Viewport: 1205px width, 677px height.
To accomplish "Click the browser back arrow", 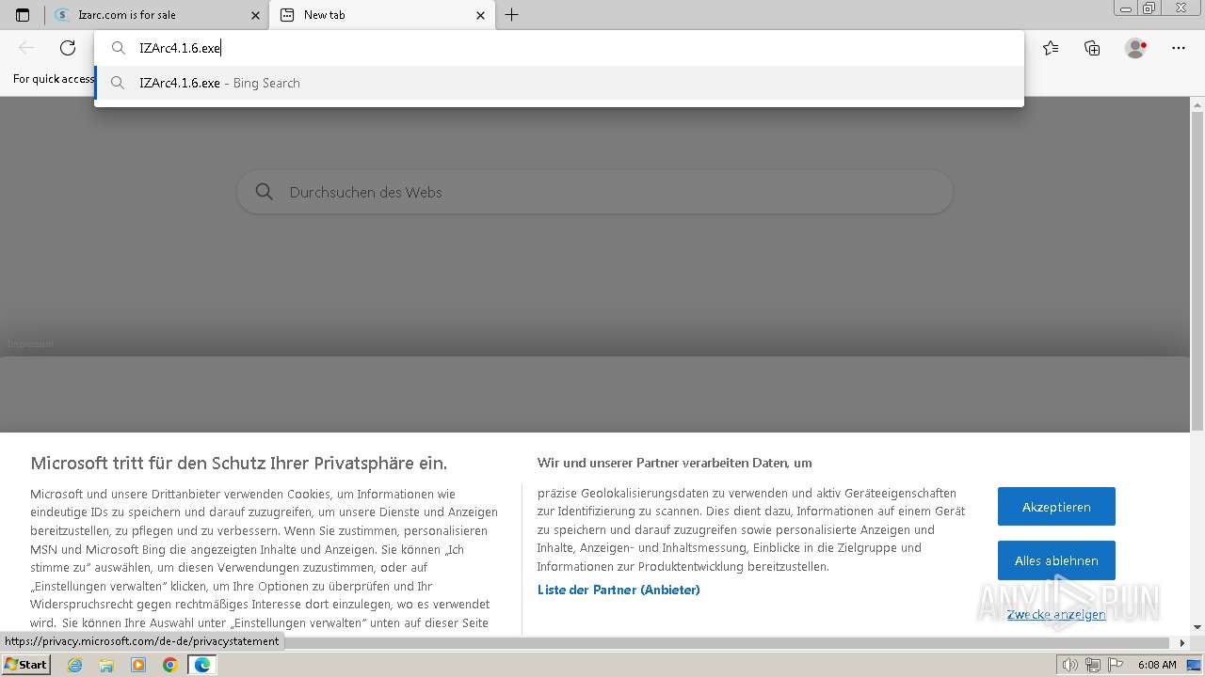I will pos(26,48).
